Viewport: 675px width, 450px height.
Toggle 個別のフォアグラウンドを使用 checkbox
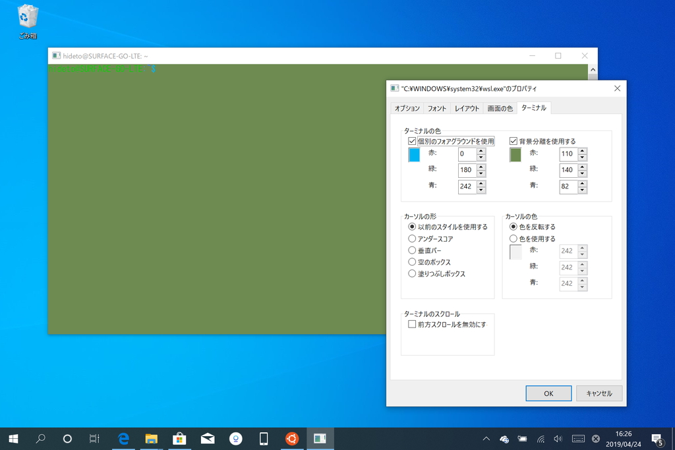[412, 141]
